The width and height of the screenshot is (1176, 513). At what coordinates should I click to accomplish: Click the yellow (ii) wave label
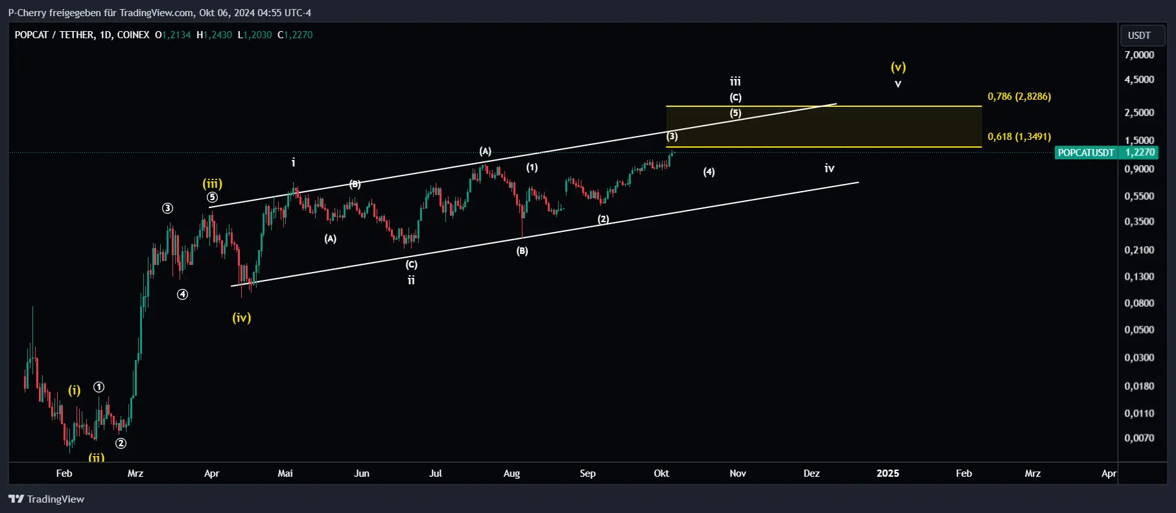click(97, 457)
